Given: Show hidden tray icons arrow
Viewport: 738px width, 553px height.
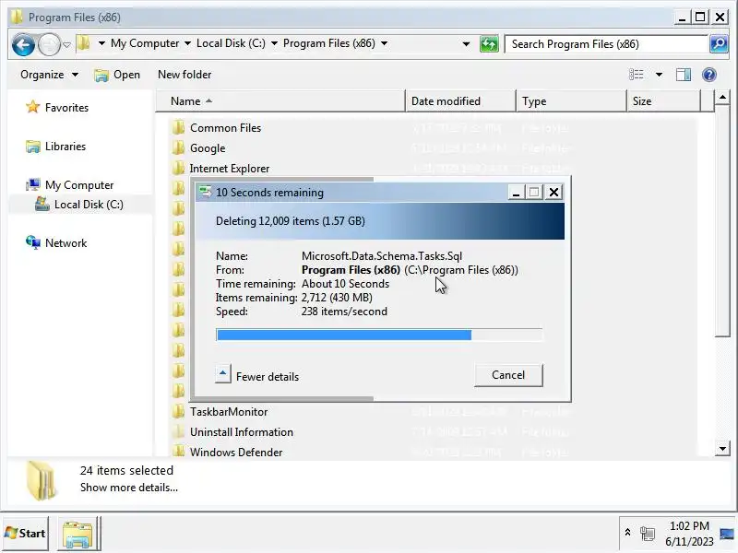Looking at the screenshot, I should (627, 533).
